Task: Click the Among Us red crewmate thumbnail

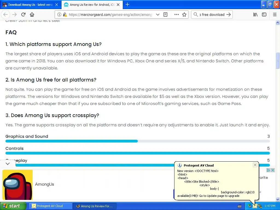Action: (x=17, y=185)
